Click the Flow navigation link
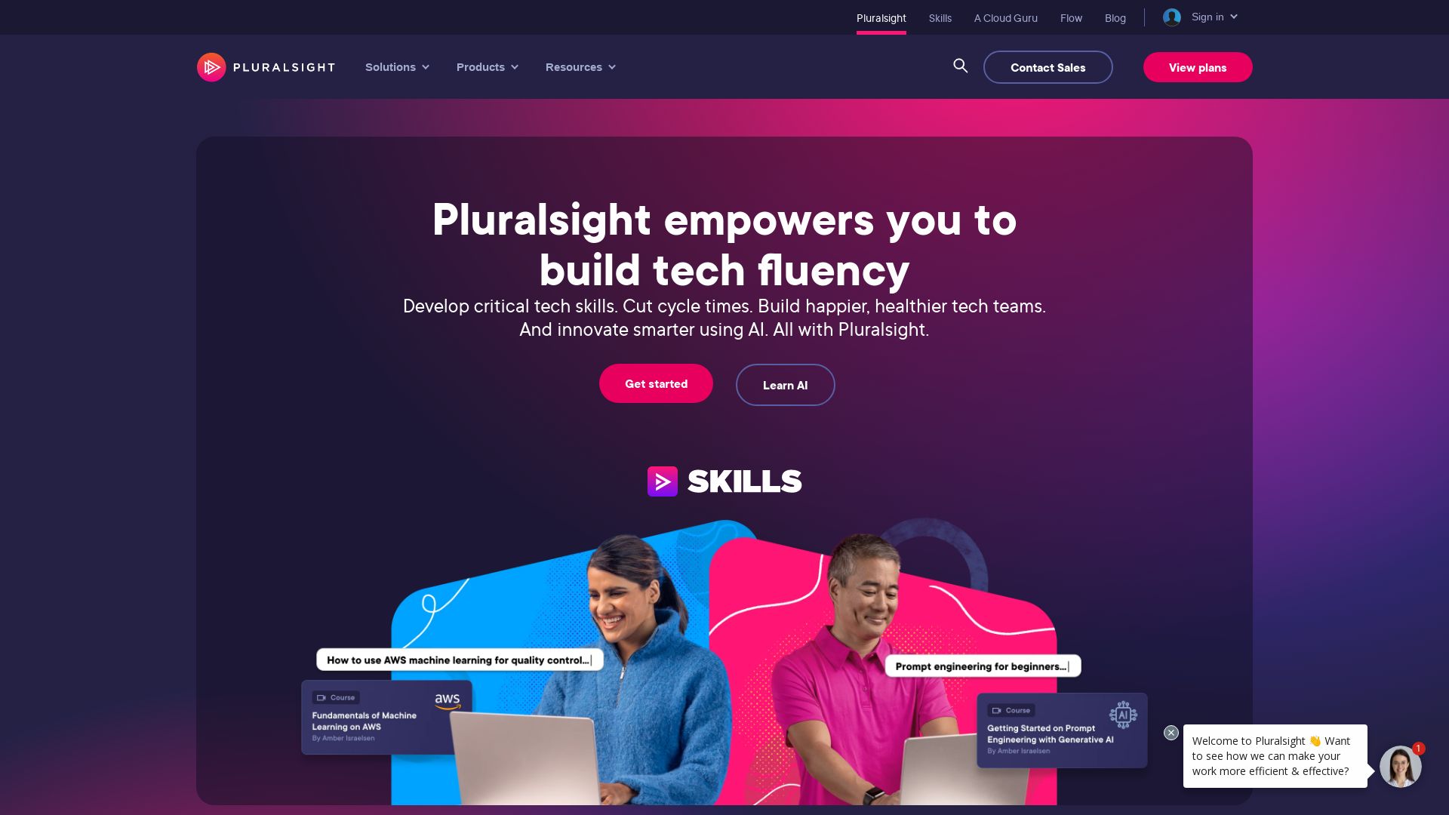 (x=1071, y=17)
